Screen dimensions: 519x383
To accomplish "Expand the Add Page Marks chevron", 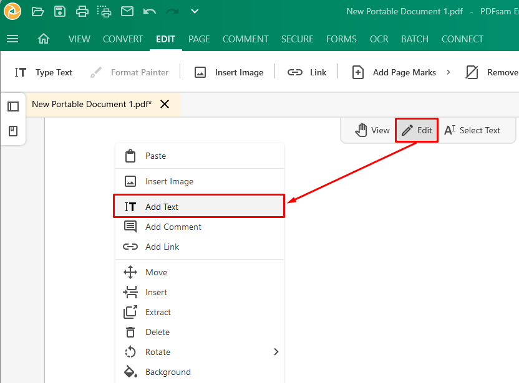I will tap(449, 72).
